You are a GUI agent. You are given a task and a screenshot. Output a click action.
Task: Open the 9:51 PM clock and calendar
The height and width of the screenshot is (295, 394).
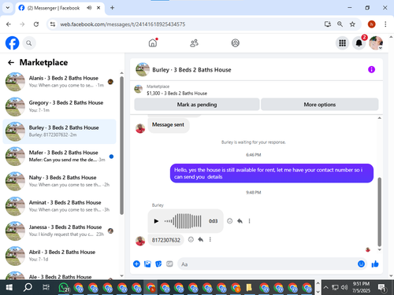click(x=361, y=287)
